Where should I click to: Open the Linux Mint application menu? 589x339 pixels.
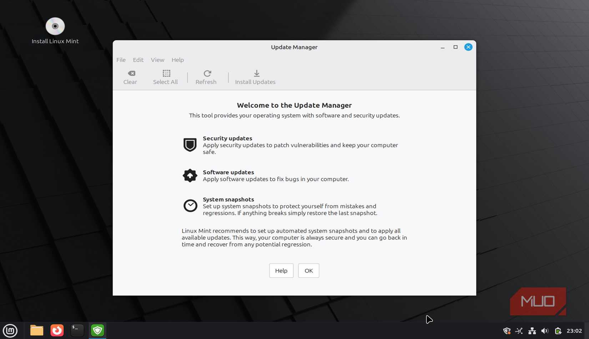click(10, 330)
